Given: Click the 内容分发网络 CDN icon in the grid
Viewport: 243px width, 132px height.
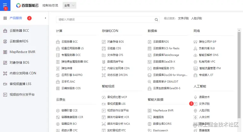Looking at the screenshot, I should 104,68.
